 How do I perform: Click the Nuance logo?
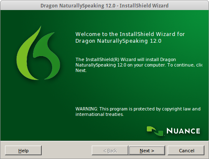(x=174, y=131)
